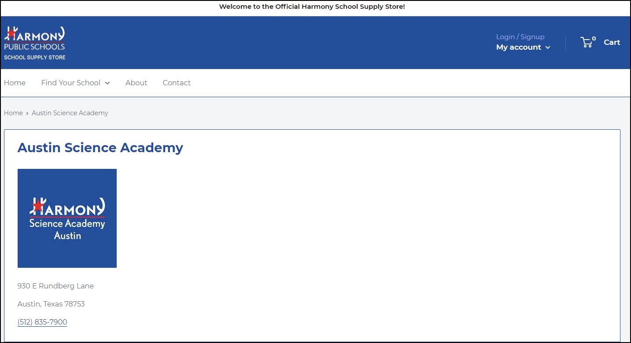
Task: Click the welcome announcement banner text
Action: [312, 7]
